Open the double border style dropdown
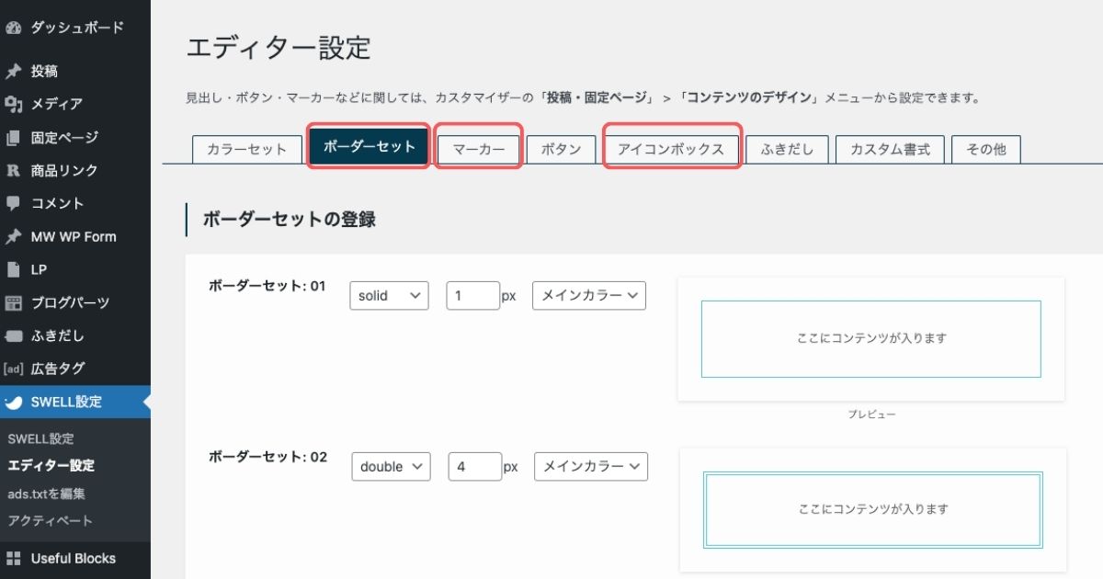Image resolution: width=1103 pixels, height=579 pixels. (x=391, y=466)
